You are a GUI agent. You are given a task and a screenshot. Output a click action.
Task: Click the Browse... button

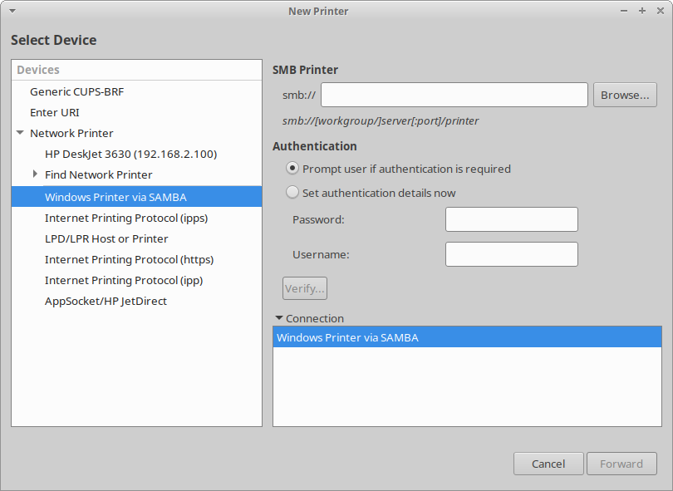625,95
